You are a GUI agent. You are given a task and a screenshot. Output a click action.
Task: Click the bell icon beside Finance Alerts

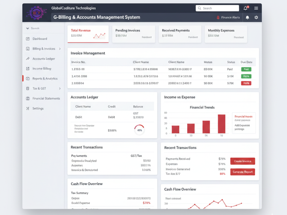pos(247,17)
